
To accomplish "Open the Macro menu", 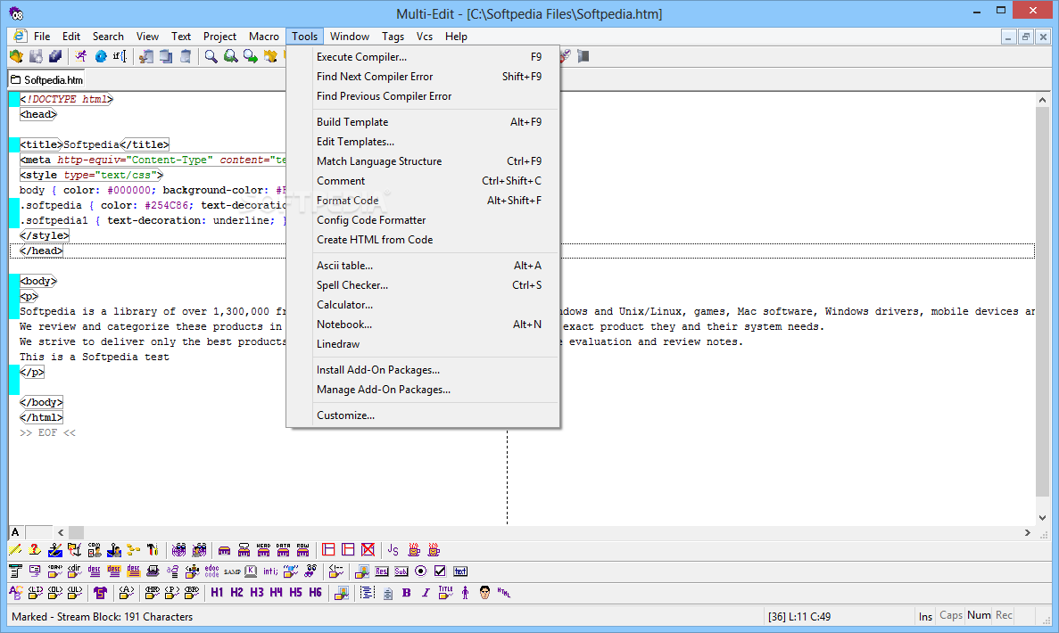I will [264, 37].
